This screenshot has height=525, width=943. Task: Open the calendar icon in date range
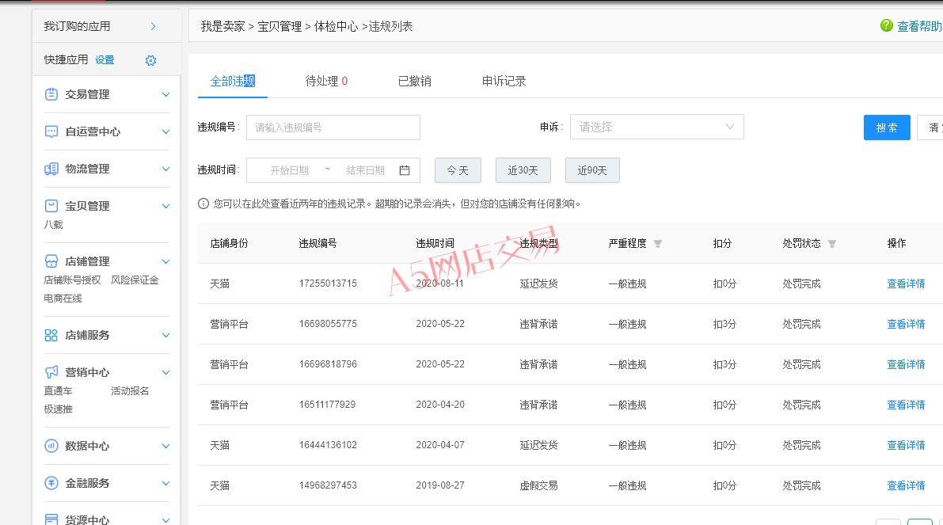(x=405, y=170)
